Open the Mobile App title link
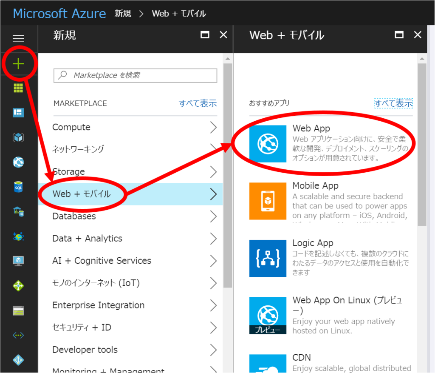 (316, 185)
